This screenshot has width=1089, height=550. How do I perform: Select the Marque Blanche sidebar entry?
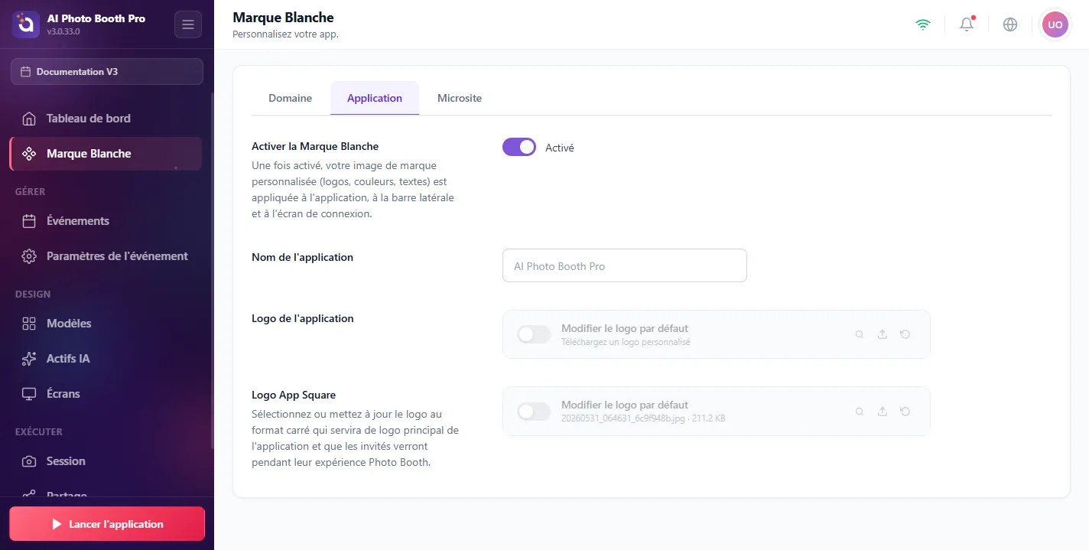(x=106, y=154)
